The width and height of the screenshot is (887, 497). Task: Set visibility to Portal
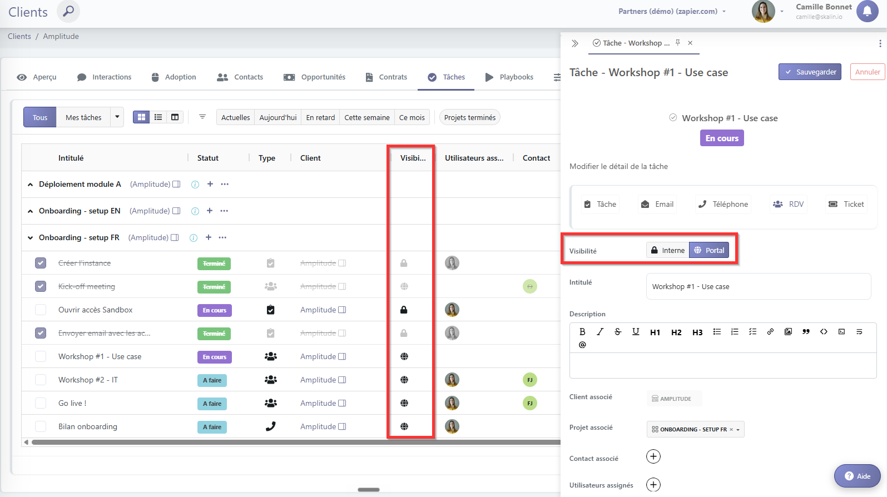(709, 250)
